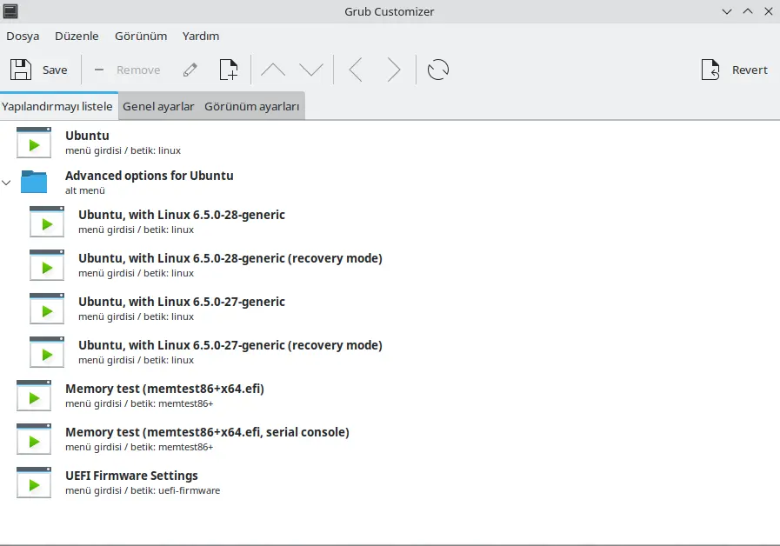Viewport: 780px width, 546px height.
Task: Click the title bar down-chevron button
Action: [x=727, y=11]
